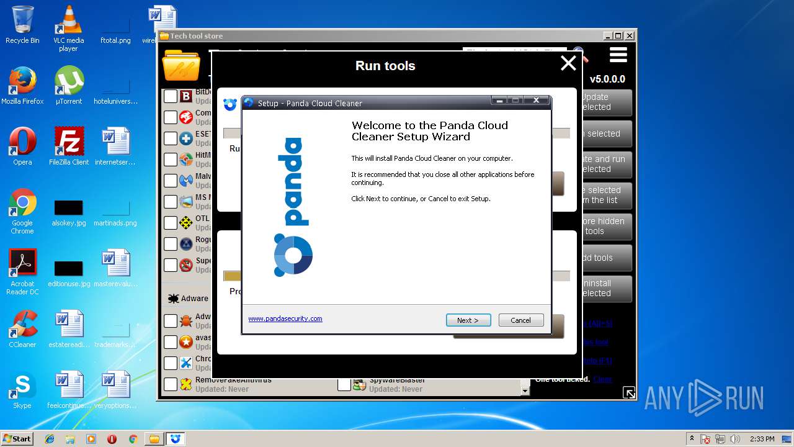Click the tool list scrollbar down arrow

[525, 391]
